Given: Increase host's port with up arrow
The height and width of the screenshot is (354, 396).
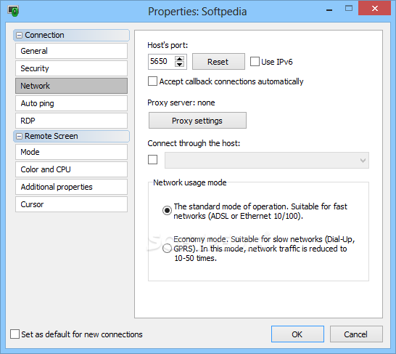Looking at the screenshot, I should [179, 59].
